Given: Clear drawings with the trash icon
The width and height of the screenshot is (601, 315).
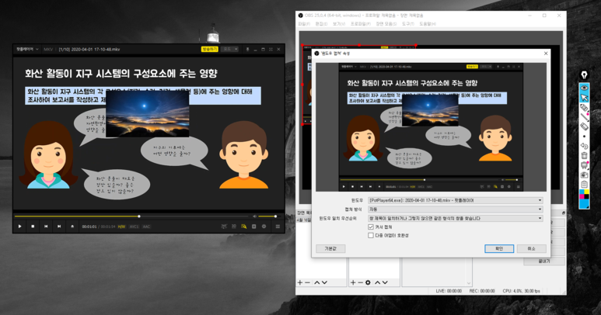Looking at the screenshot, I should pyautogui.click(x=584, y=156).
